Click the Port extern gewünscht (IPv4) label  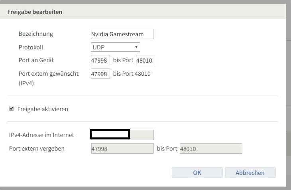pos(48,74)
